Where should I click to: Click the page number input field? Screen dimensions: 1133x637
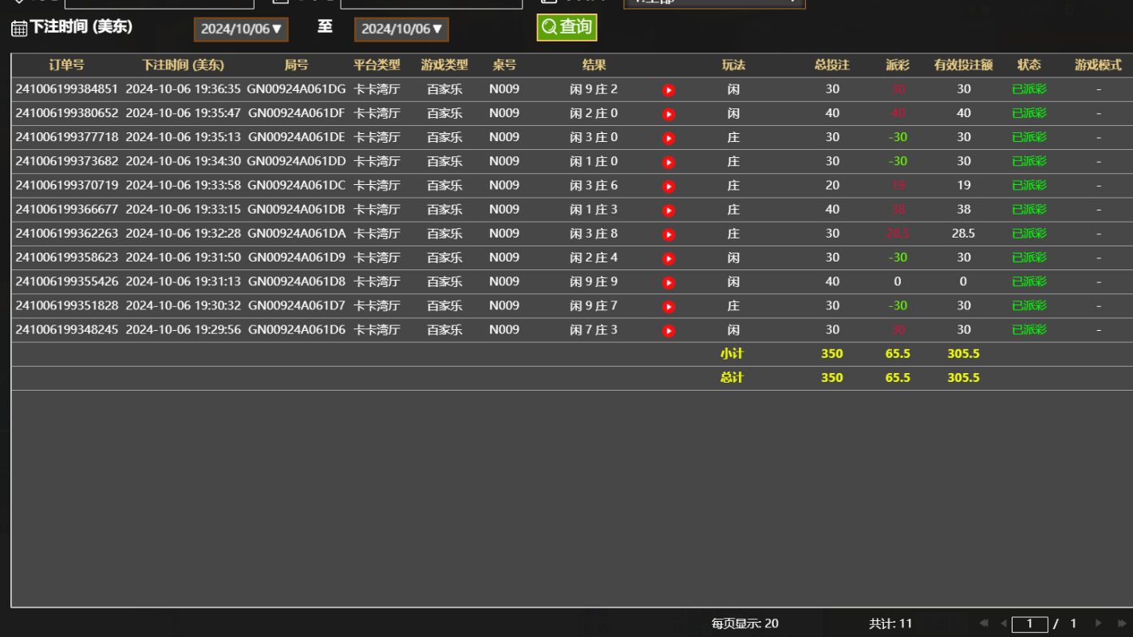(1029, 624)
